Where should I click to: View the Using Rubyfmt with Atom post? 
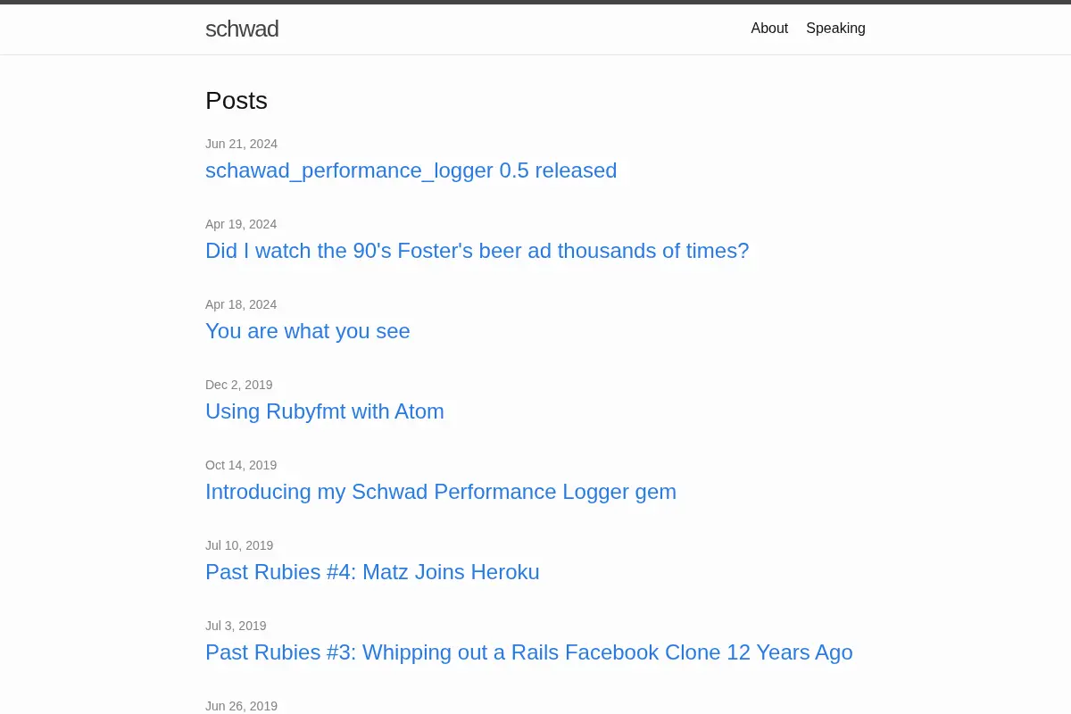point(325,411)
